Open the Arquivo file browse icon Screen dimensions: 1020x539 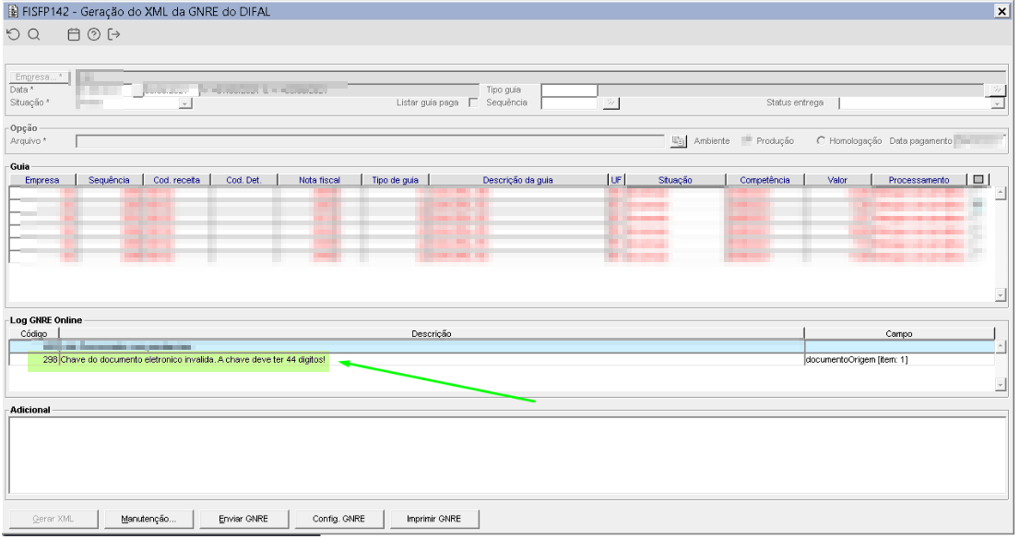click(x=678, y=141)
